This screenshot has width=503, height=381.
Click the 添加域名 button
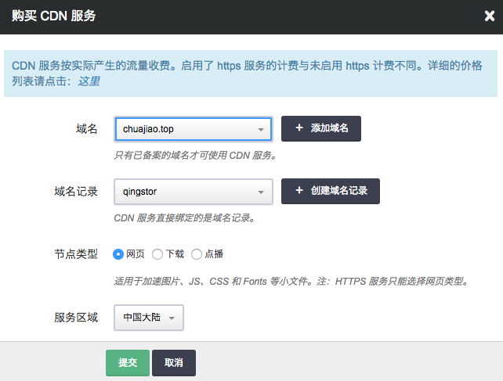click(x=321, y=128)
